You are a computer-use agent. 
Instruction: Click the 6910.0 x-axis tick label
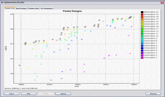[49, 85]
